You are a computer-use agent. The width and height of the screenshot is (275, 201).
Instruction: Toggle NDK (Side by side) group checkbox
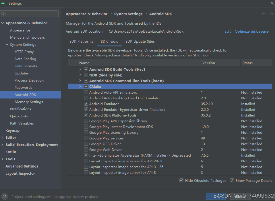(86, 75)
